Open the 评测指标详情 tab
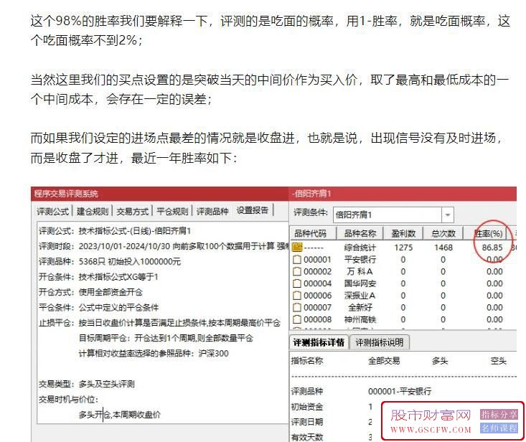Viewport: 526px width, 442px height. (x=319, y=342)
